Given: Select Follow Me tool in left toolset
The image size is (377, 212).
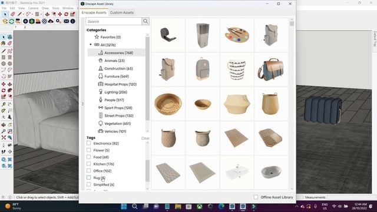Looking at the screenshot, I should point(10,90).
